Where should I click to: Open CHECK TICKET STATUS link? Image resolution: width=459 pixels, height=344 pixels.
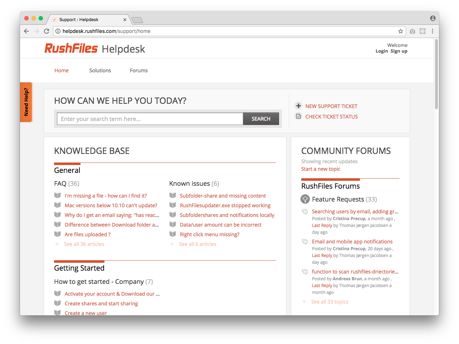pyautogui.click(x=332, y=117)
